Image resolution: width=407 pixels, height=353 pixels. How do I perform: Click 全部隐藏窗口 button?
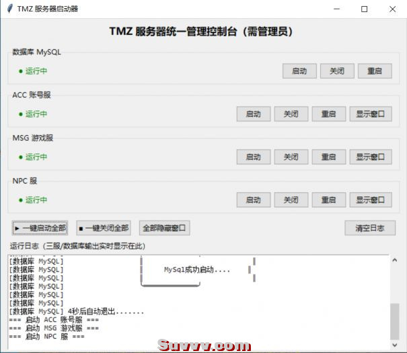[x=165, y=228]
